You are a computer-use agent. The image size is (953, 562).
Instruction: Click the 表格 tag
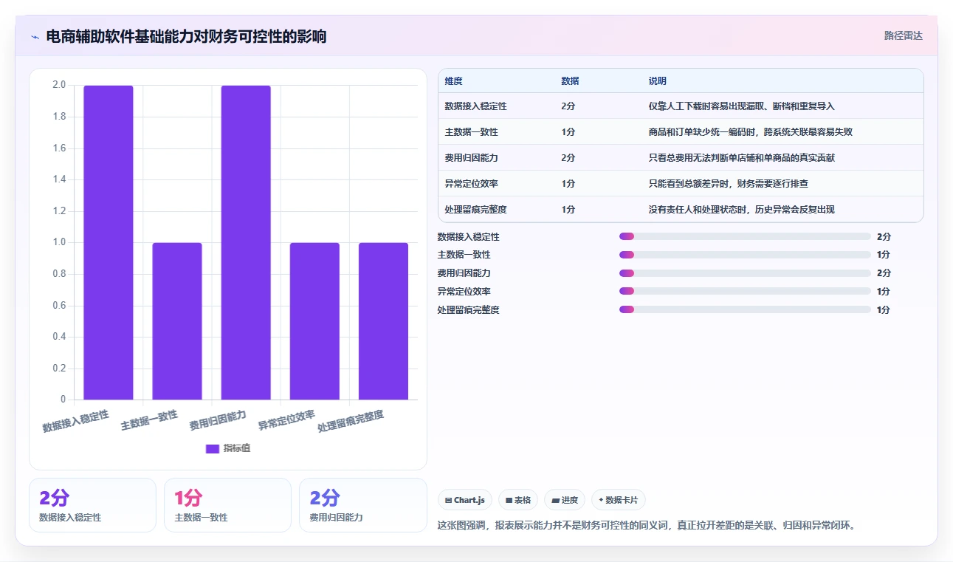518,500
